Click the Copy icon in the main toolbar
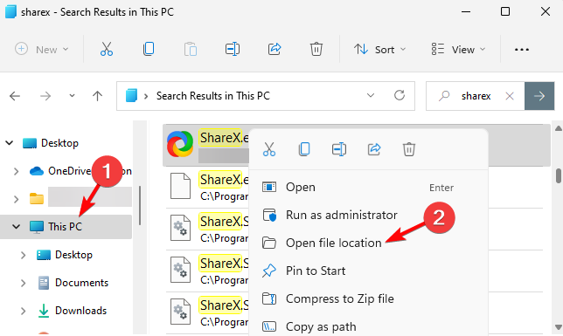The height and width of the screenshot is (336, 563). [149, 49]
